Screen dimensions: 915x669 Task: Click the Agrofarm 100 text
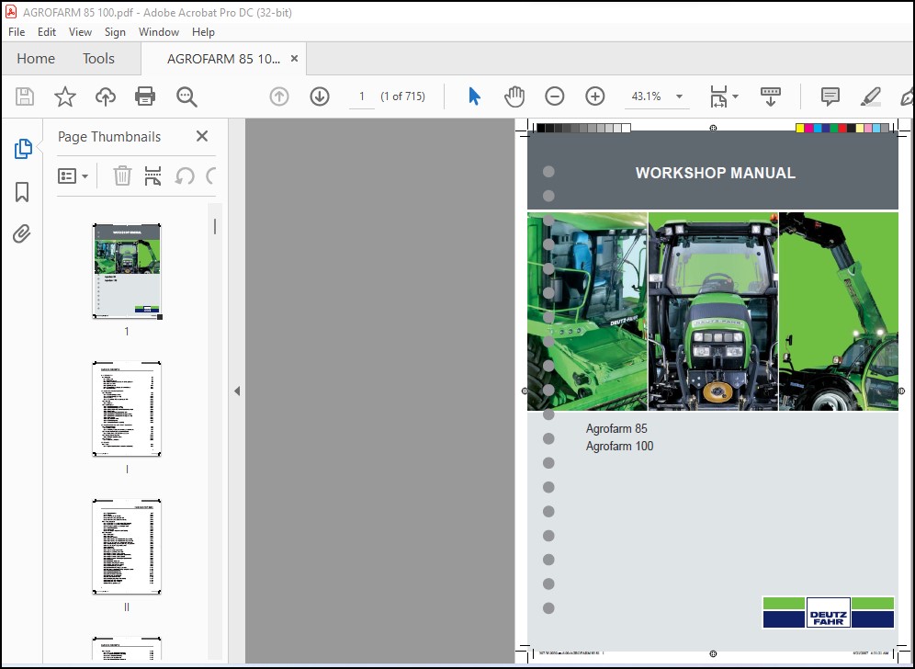[x=619, y=446]
